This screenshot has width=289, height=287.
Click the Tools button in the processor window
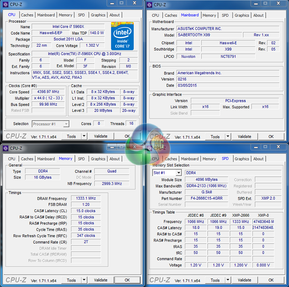click(x=71, y=137)
